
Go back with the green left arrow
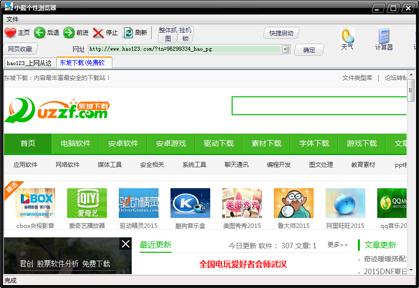(40, 33)
